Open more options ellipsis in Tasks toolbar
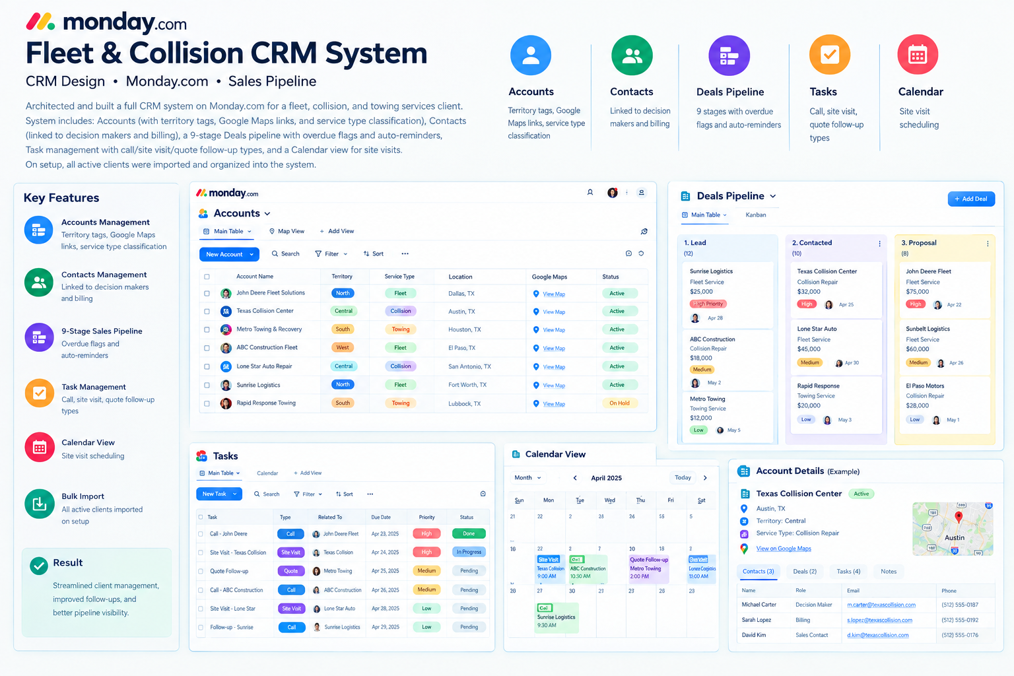 [x=370, y=494]
